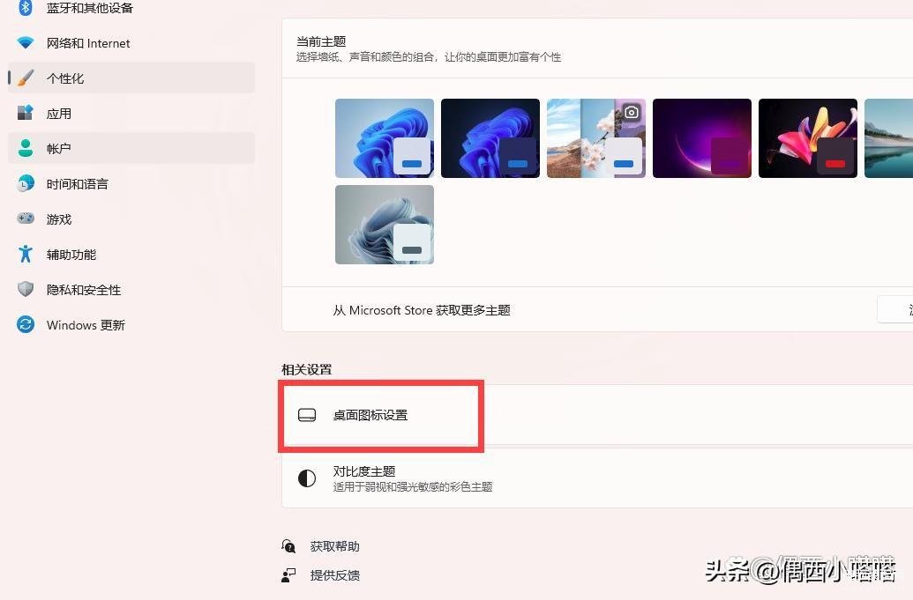This screenshot has height=600, width=913.
Task: Open the Accessibility figure icon
Action: pos(25,254)
